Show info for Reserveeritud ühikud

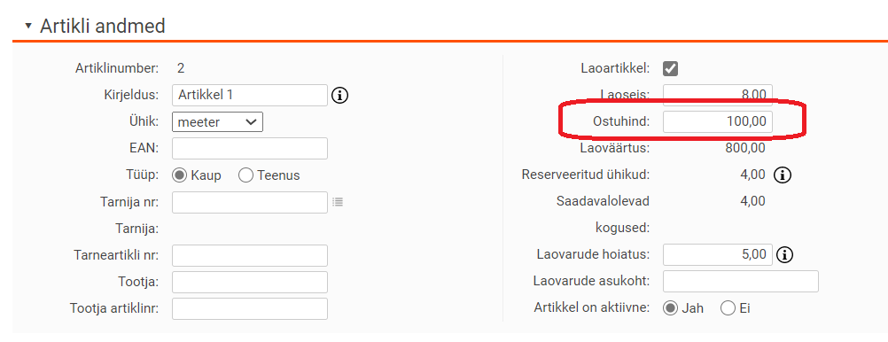click(783, 175)
